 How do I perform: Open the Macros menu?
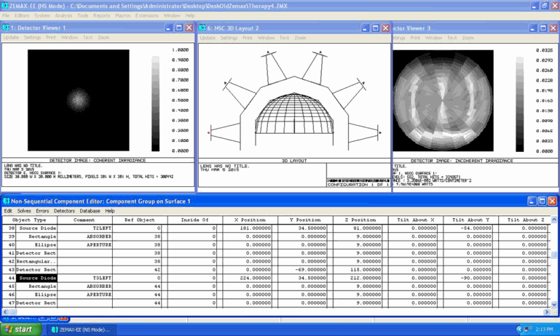122,15
